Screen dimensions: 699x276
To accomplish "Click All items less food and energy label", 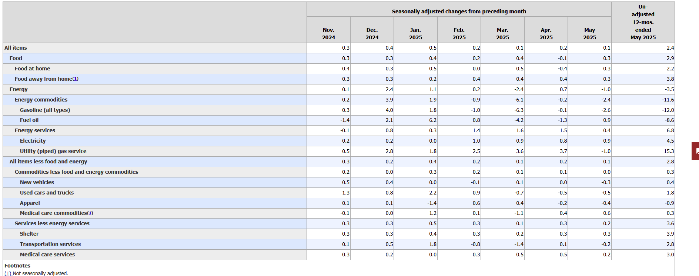I will click(x=49, y=162).
